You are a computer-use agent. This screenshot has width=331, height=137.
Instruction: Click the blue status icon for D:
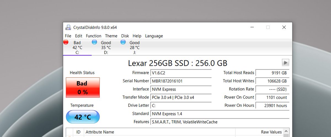click(x=95, y=42)
